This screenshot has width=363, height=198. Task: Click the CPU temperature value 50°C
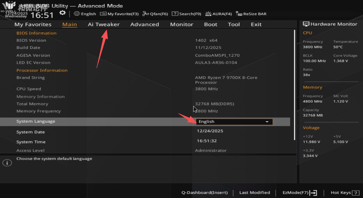(x=338, y=47)
